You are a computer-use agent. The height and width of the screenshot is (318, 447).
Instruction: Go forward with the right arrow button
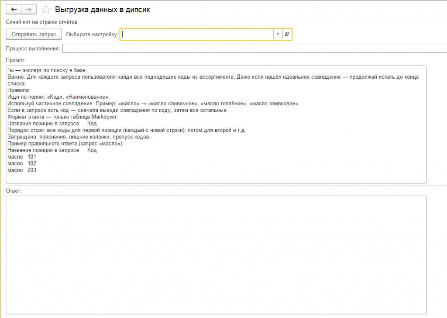[28, 10]
